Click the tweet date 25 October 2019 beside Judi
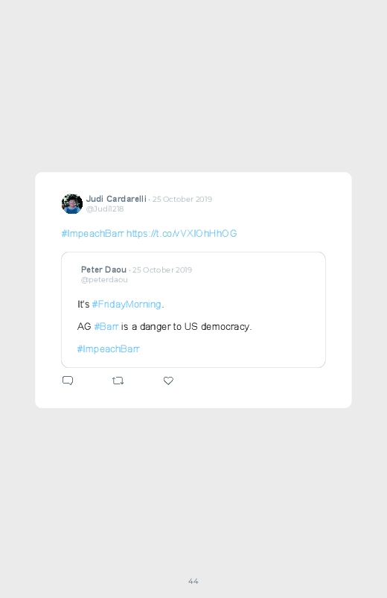 coord(182,199)
